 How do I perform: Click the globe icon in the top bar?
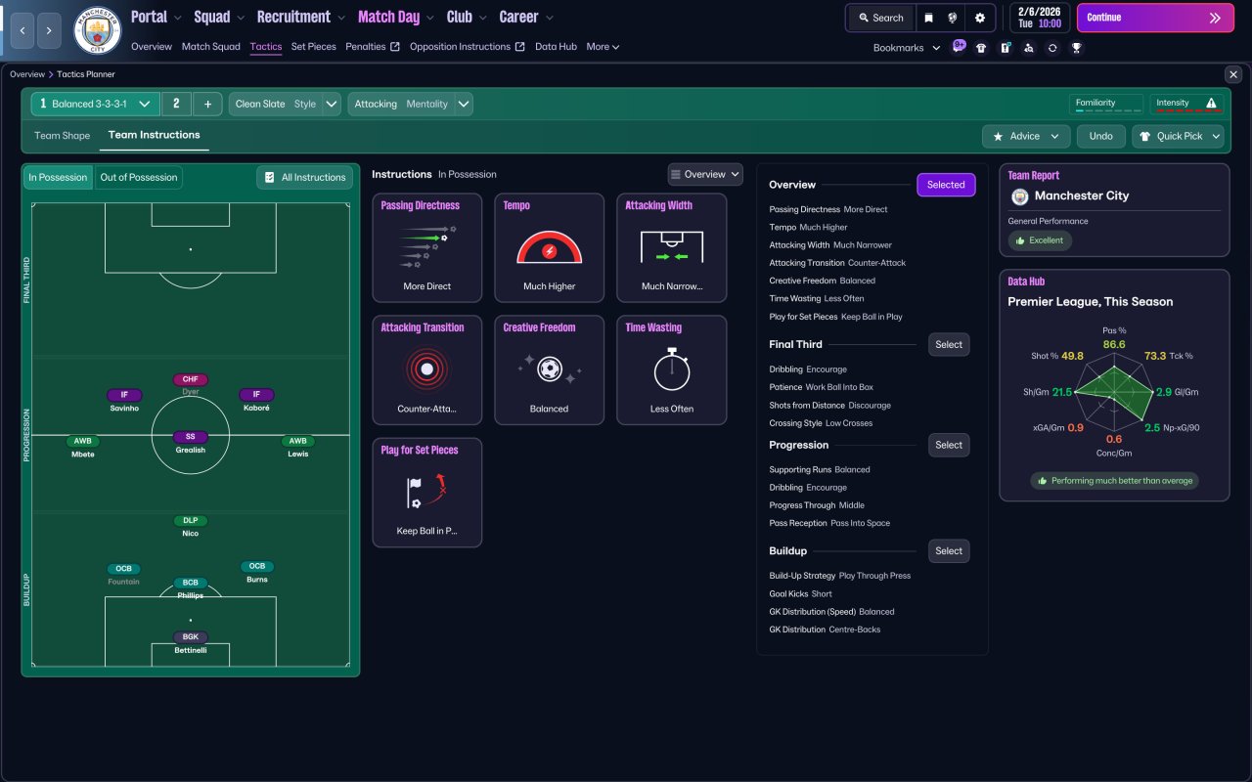point(953,18)
